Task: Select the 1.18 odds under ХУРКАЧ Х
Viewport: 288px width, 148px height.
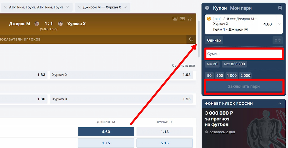Action: (165, 132)
